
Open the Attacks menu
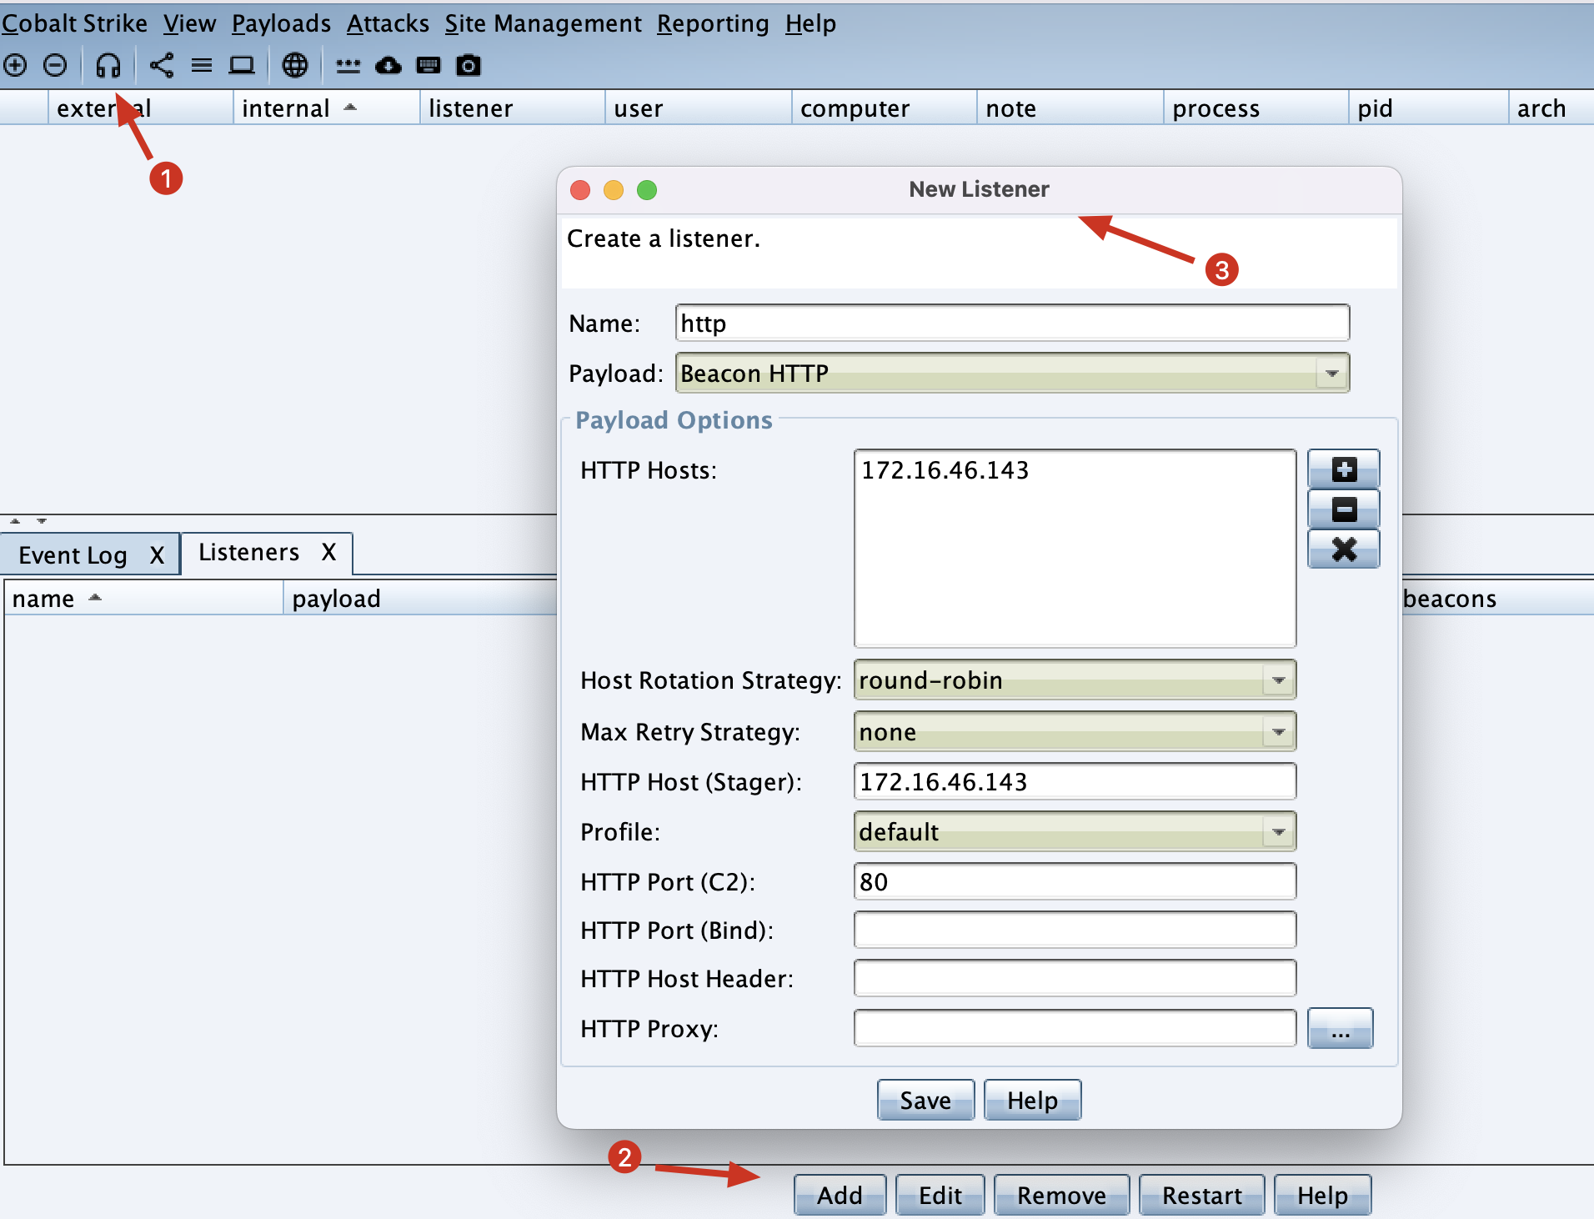pos(388,23)
